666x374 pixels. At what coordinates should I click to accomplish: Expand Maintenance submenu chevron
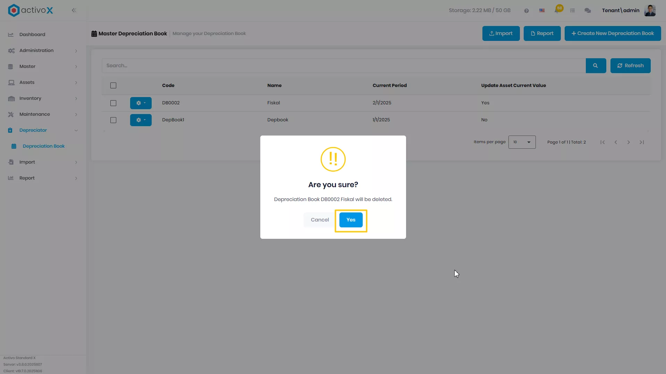[76, 115]
